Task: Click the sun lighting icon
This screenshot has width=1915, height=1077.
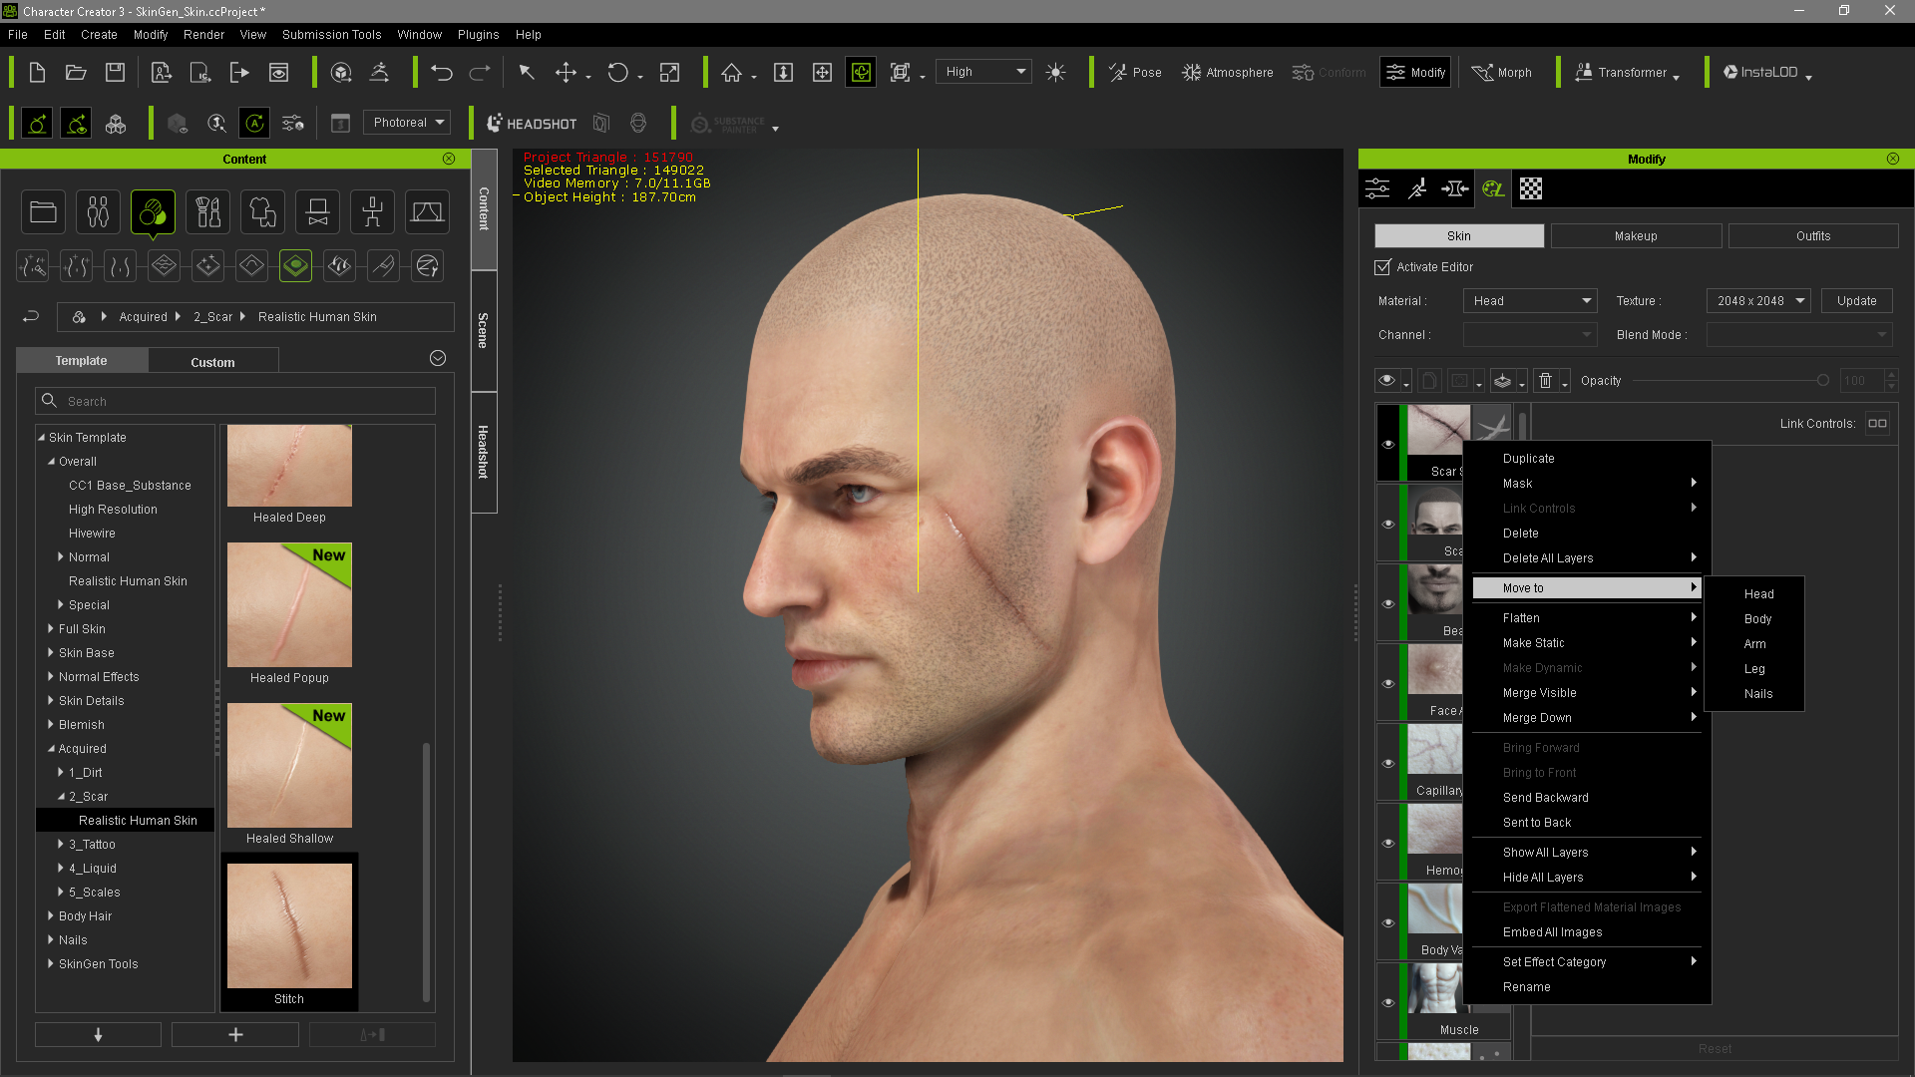Action: pos(1055,72)
